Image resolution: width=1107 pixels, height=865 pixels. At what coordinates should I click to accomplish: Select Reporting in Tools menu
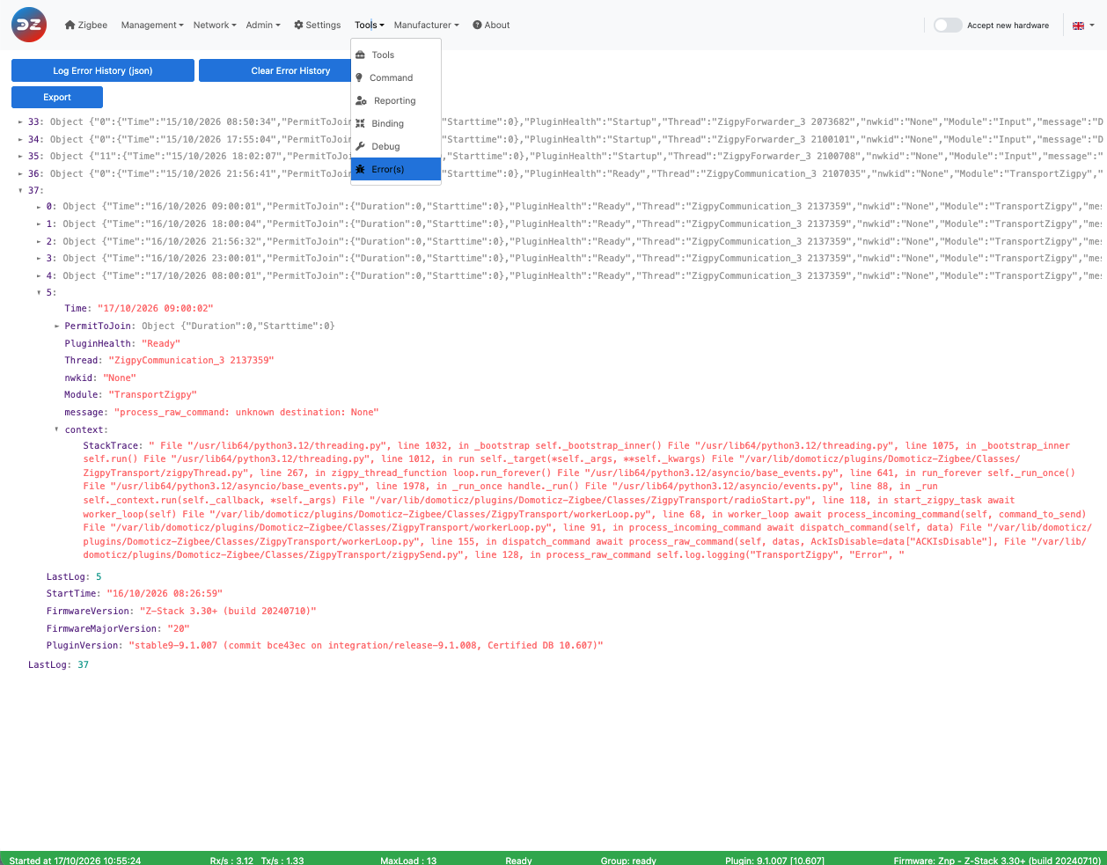396,100
